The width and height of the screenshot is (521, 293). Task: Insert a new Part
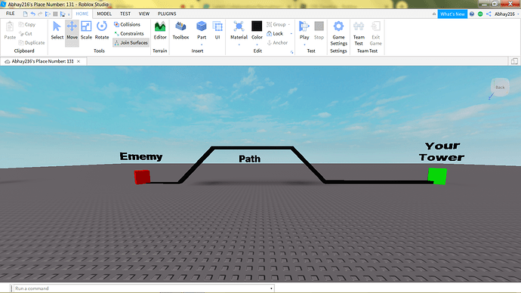coord(202,30)
